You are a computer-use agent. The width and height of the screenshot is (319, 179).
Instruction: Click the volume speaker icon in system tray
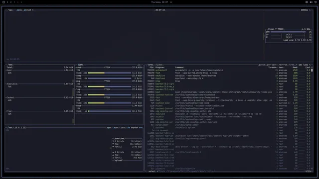pyautogui.click(x=311, y=2)
